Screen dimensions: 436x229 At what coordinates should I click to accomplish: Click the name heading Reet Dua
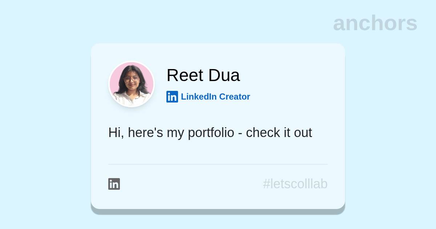[x=203, y=75]
